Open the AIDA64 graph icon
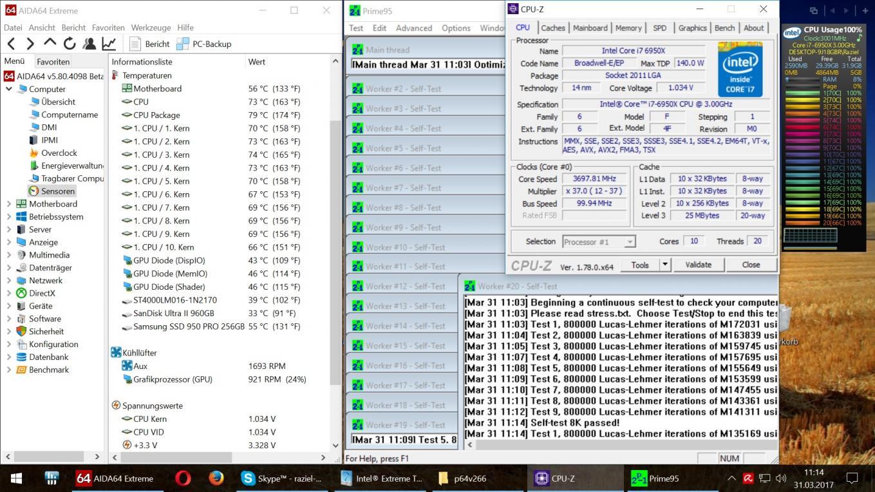The height and width of the screenshot is (492, 875). tap(109, 44)
